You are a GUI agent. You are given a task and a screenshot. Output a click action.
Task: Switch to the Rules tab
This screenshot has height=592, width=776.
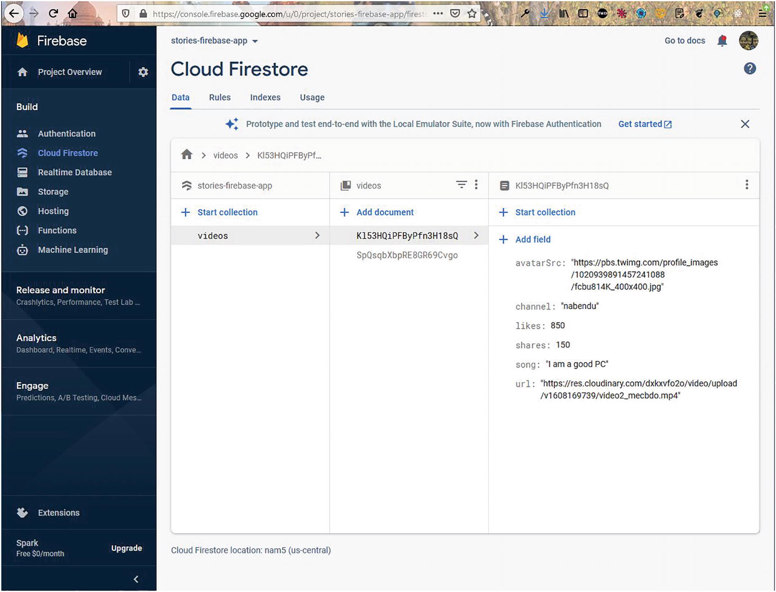[x=220, y=98]
